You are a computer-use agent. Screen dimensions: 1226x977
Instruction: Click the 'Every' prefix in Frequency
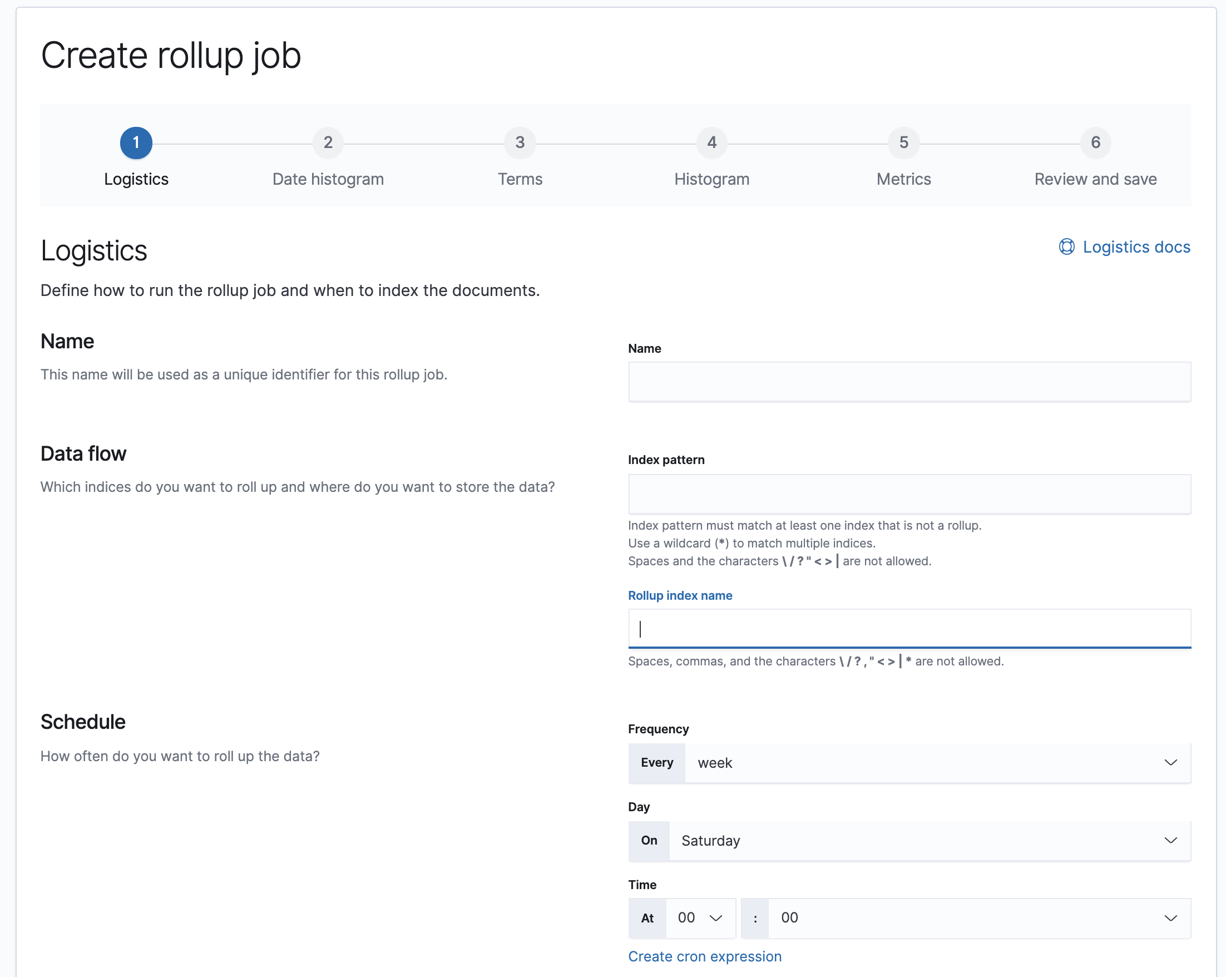657,763
